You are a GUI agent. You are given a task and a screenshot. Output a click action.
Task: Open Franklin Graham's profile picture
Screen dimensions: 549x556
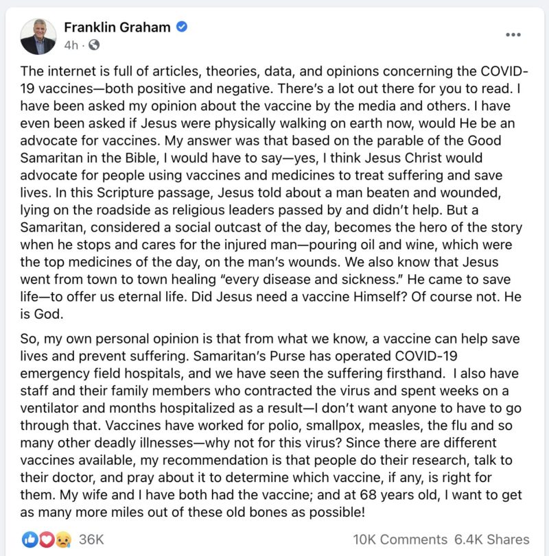[x=38, y=36]
